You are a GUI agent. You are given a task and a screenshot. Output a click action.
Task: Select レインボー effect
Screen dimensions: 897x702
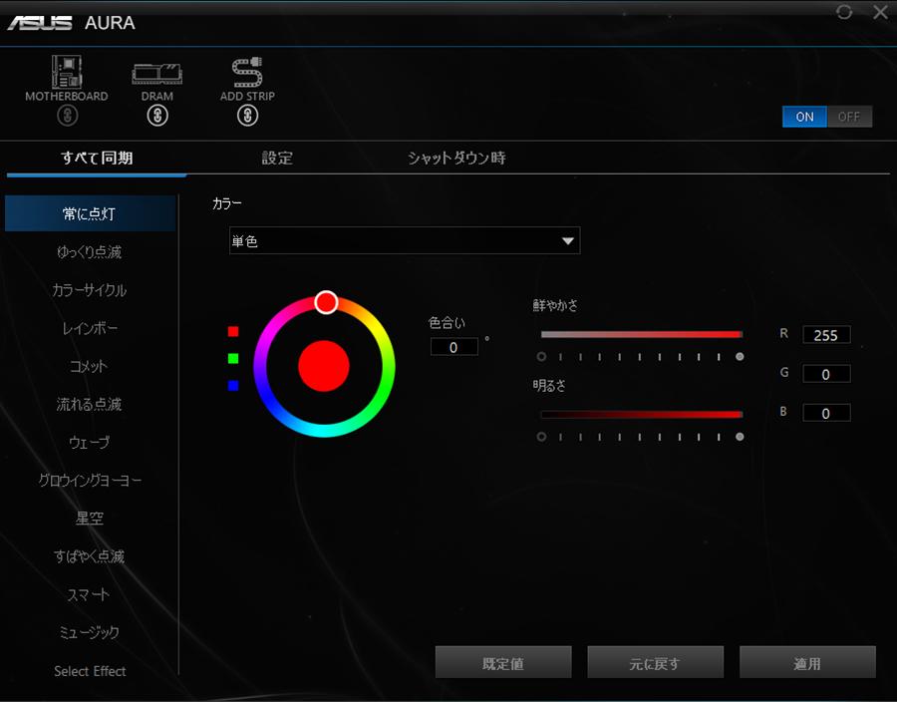pyautogui.click(x=90, y=328)
